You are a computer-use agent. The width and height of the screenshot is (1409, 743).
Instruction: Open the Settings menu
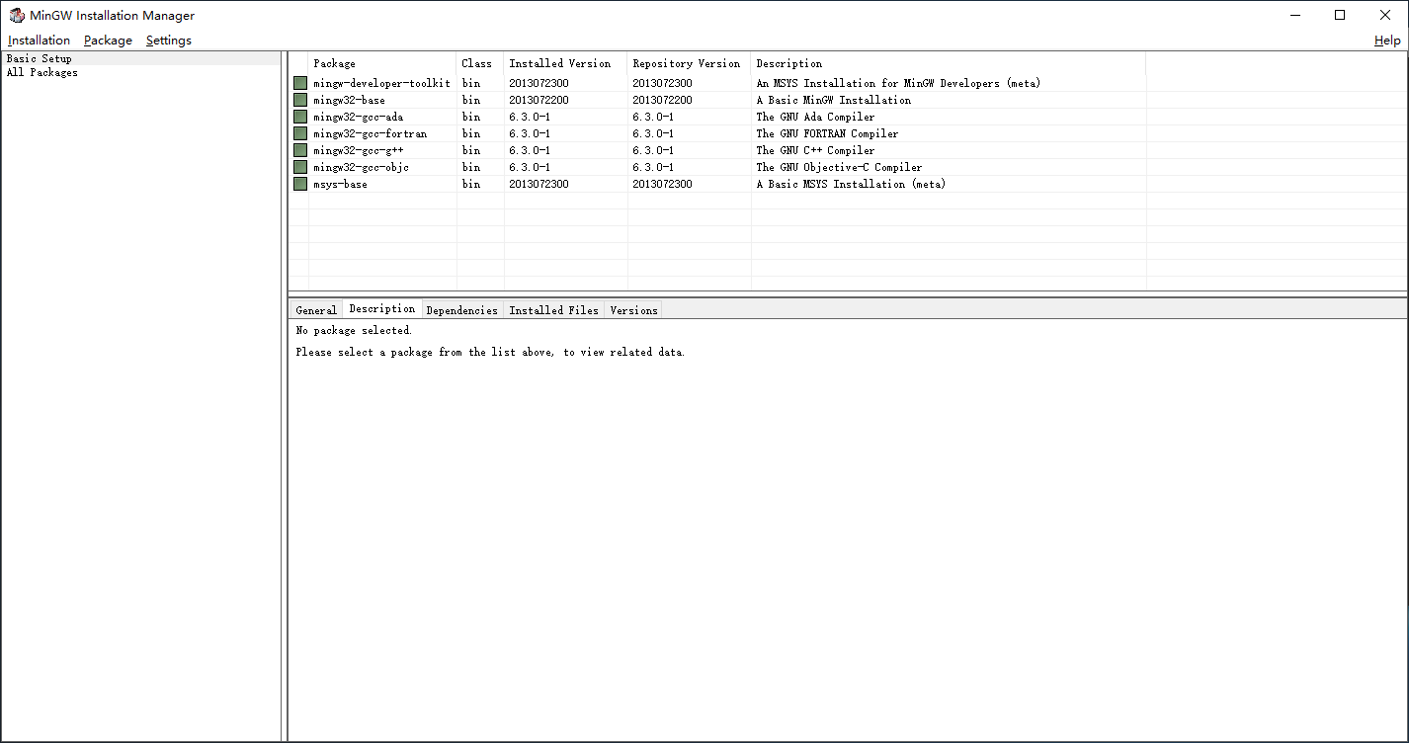[169, 41]
